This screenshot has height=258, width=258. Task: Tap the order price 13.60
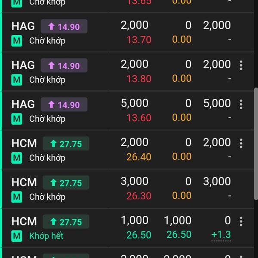tap(139, 118)
